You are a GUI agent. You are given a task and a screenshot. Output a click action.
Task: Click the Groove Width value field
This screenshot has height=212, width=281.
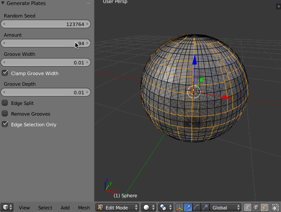coord(45,62)
